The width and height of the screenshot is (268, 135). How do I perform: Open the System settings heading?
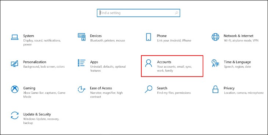[x=29, y=36]
